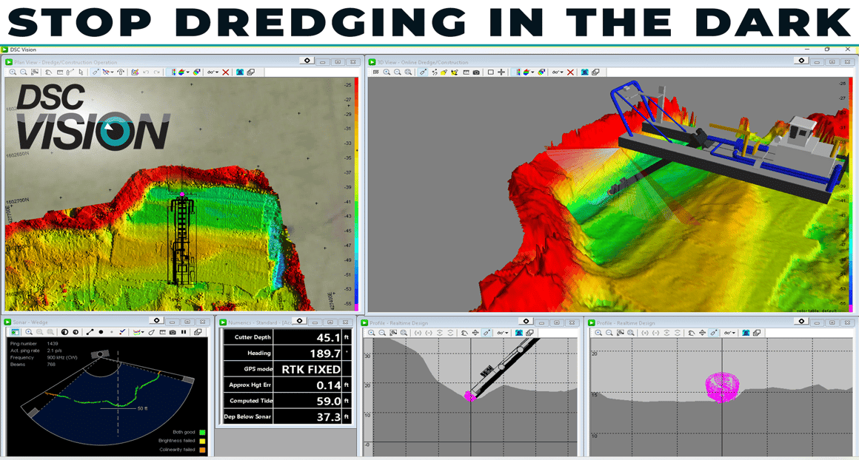Click crosshair move icon in 3D View toolbar
The image size is (859, 460).
pos(501,72)
